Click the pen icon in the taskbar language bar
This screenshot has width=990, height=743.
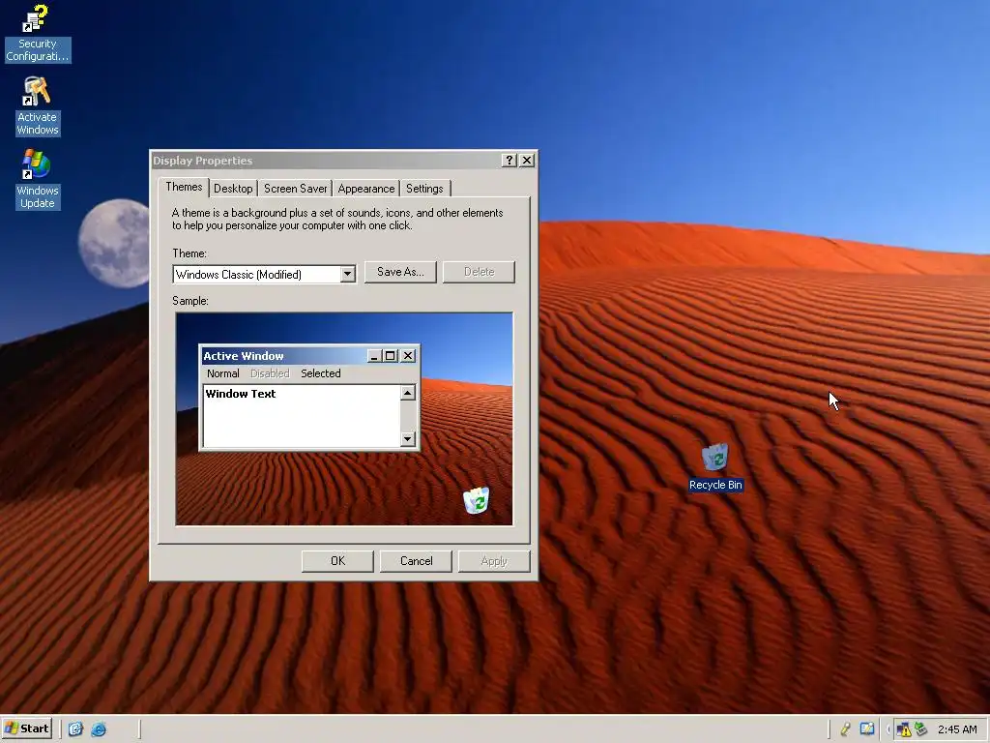click(x=845, y=729)
